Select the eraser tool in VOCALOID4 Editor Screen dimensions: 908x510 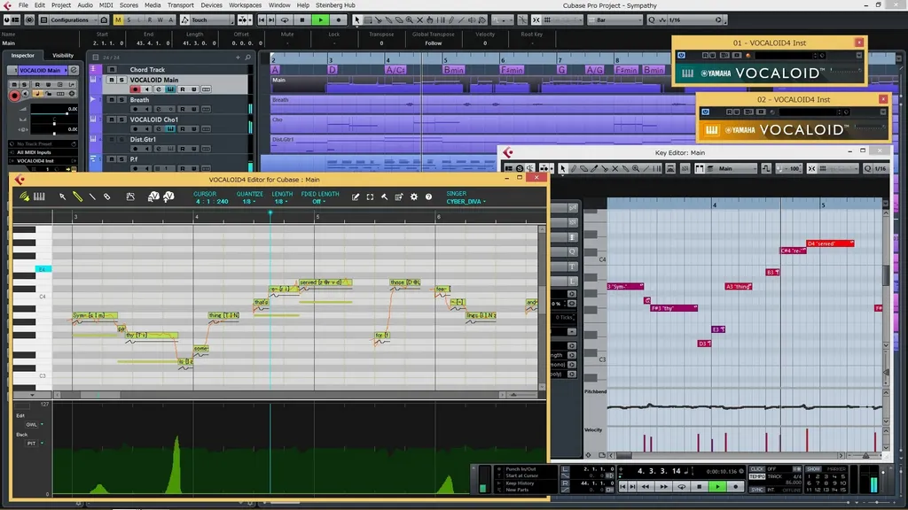[x=107, y=197]
